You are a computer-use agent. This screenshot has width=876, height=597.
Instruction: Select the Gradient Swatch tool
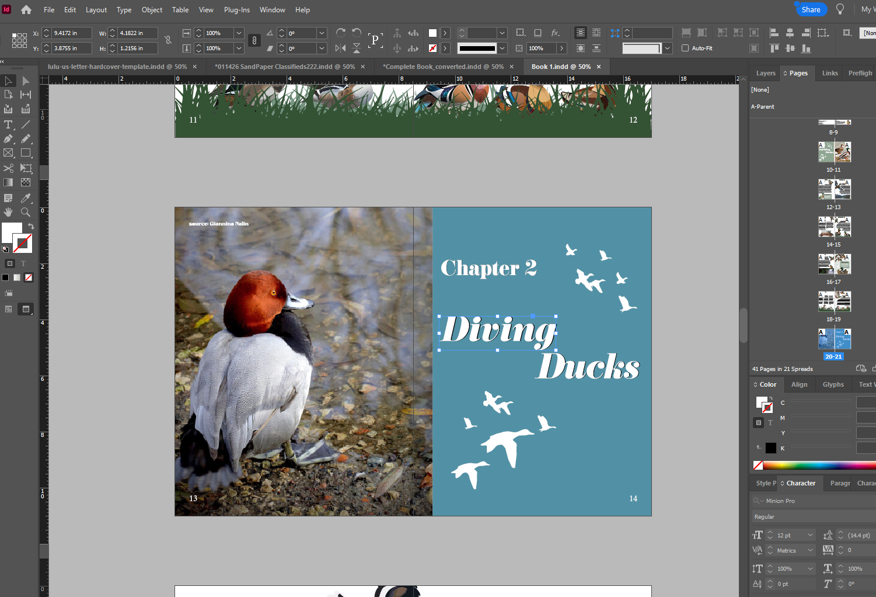(9, 182)
